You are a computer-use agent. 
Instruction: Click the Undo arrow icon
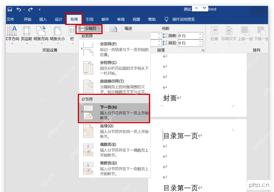[19, 9]
